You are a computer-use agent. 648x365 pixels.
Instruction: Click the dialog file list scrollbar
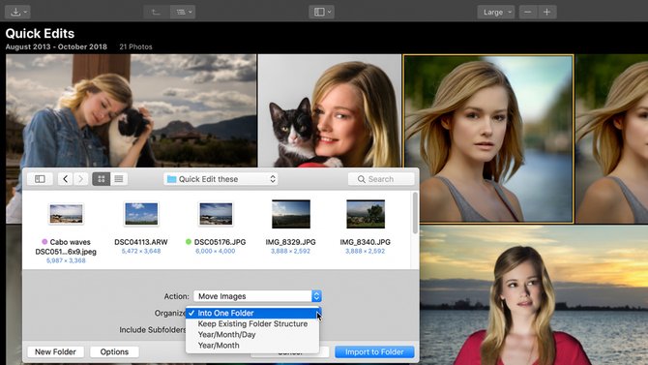point(415,213)
